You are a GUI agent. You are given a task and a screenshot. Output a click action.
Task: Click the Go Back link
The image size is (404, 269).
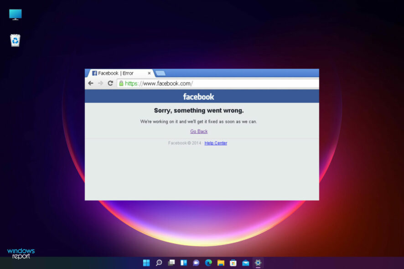point(199,131)
